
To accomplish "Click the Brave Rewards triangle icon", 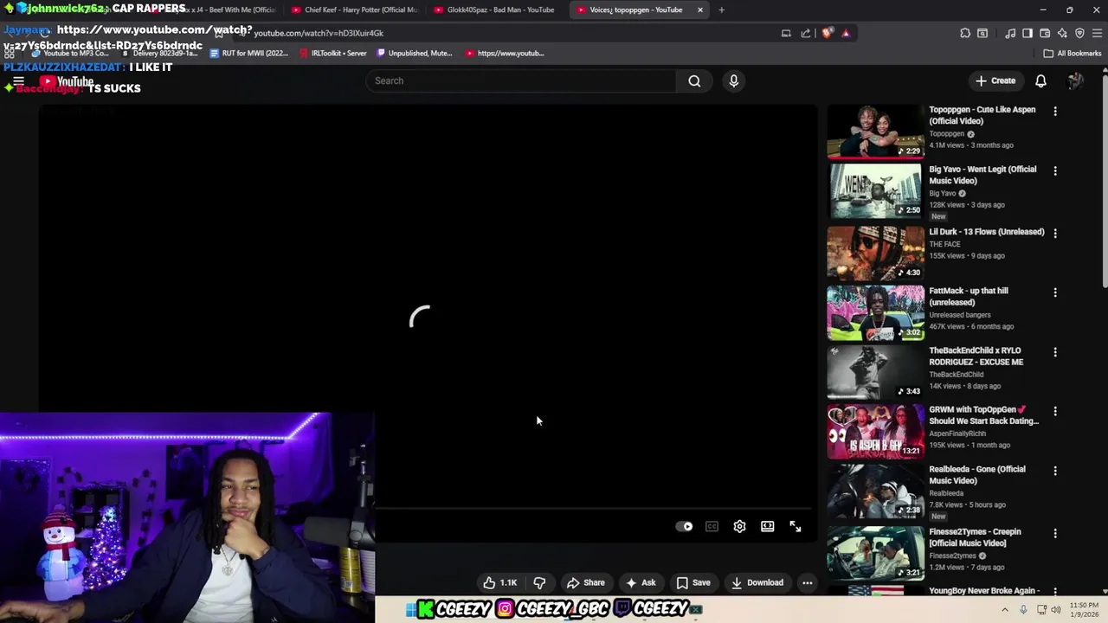I will point(846,33).
